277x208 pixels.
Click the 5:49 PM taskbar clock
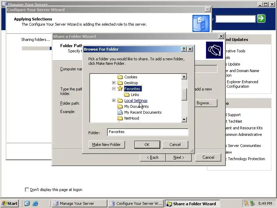(x=265, y=203)
